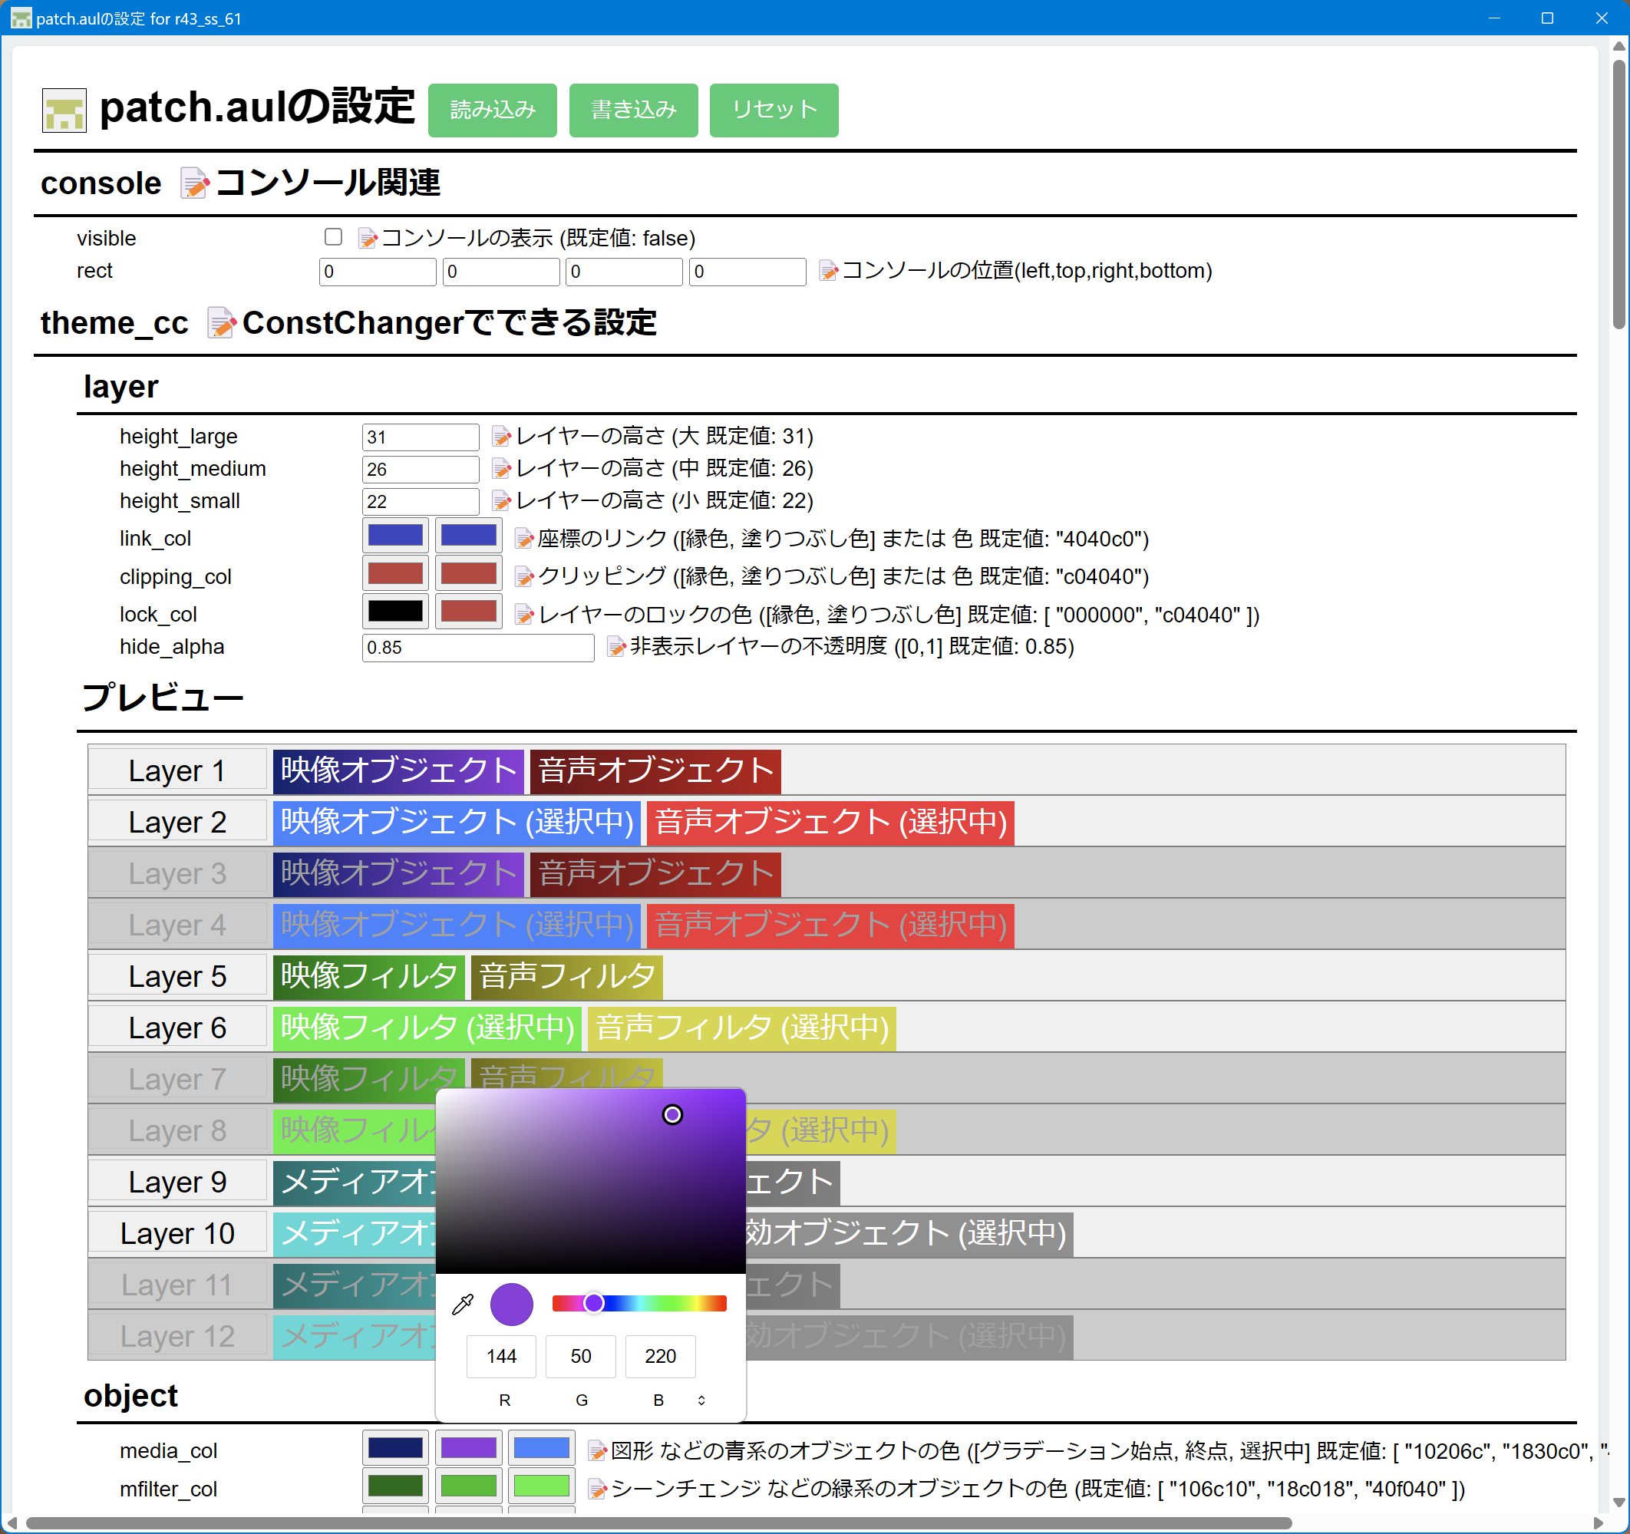Open mfilter_col light green swatch
1630x1534 pixels.
click(x=541, y=1486)
